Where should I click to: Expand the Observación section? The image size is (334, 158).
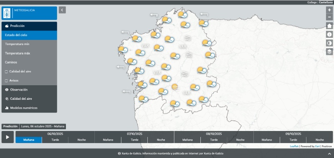[x=29, y=90]
